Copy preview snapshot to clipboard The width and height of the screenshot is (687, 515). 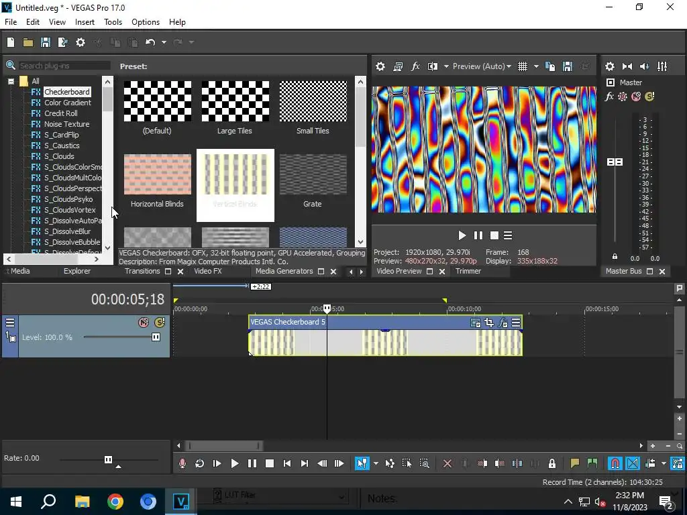(550, 66)
